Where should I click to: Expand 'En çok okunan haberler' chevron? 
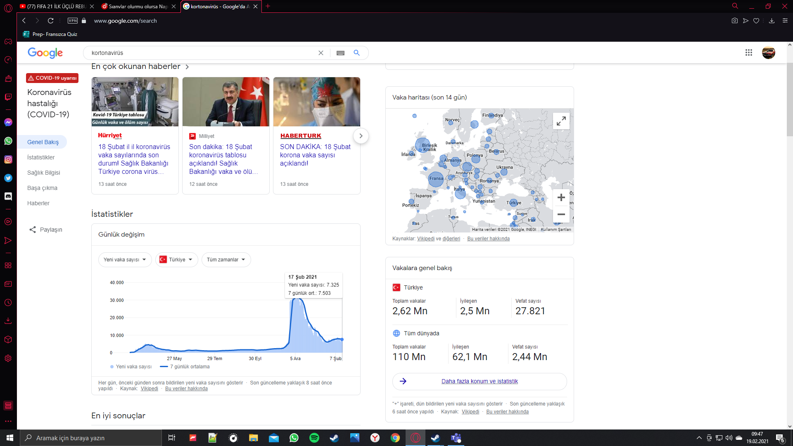click(187, 67)
